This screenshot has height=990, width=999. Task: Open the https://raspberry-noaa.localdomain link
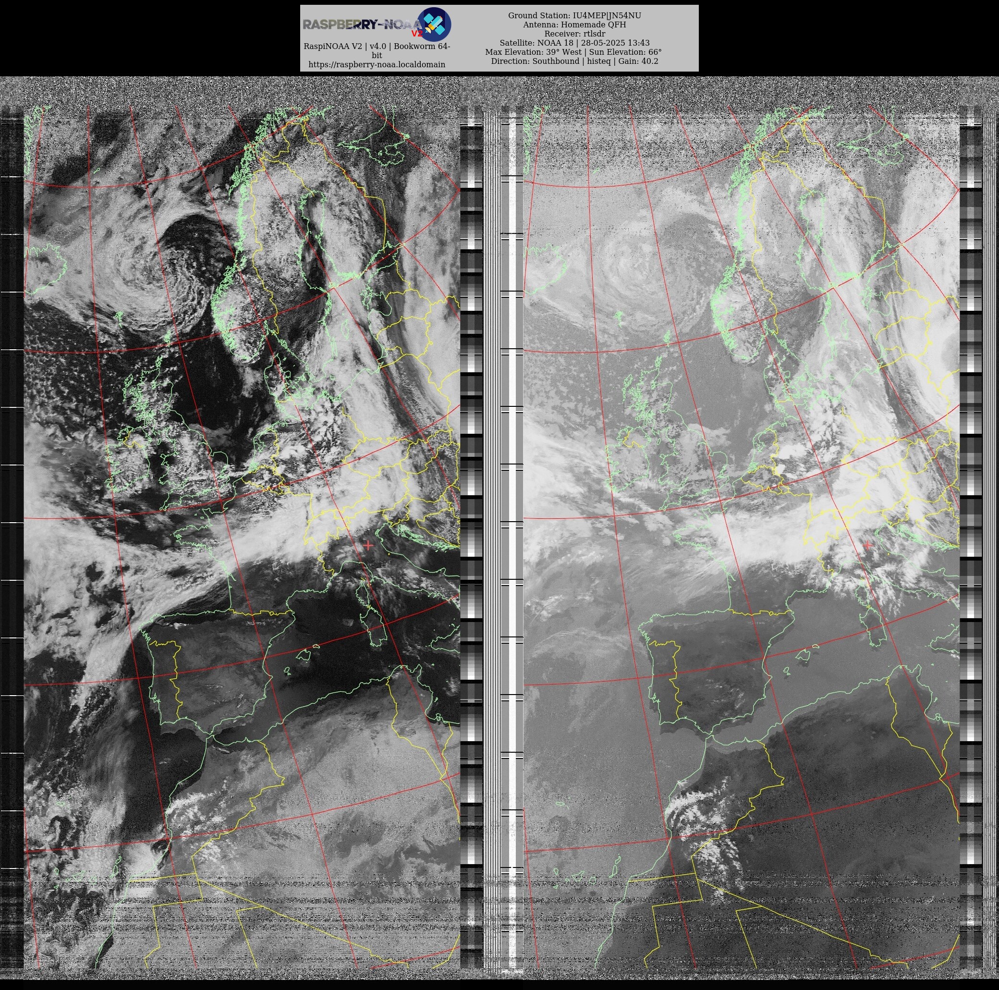click(x=377, y=65)
